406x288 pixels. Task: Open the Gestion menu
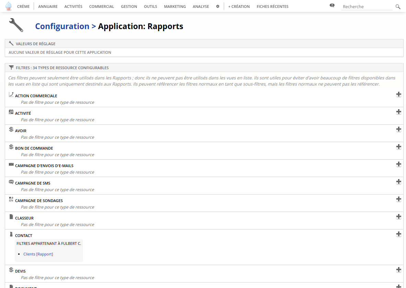pyautogui.click(x=129, y=7)
